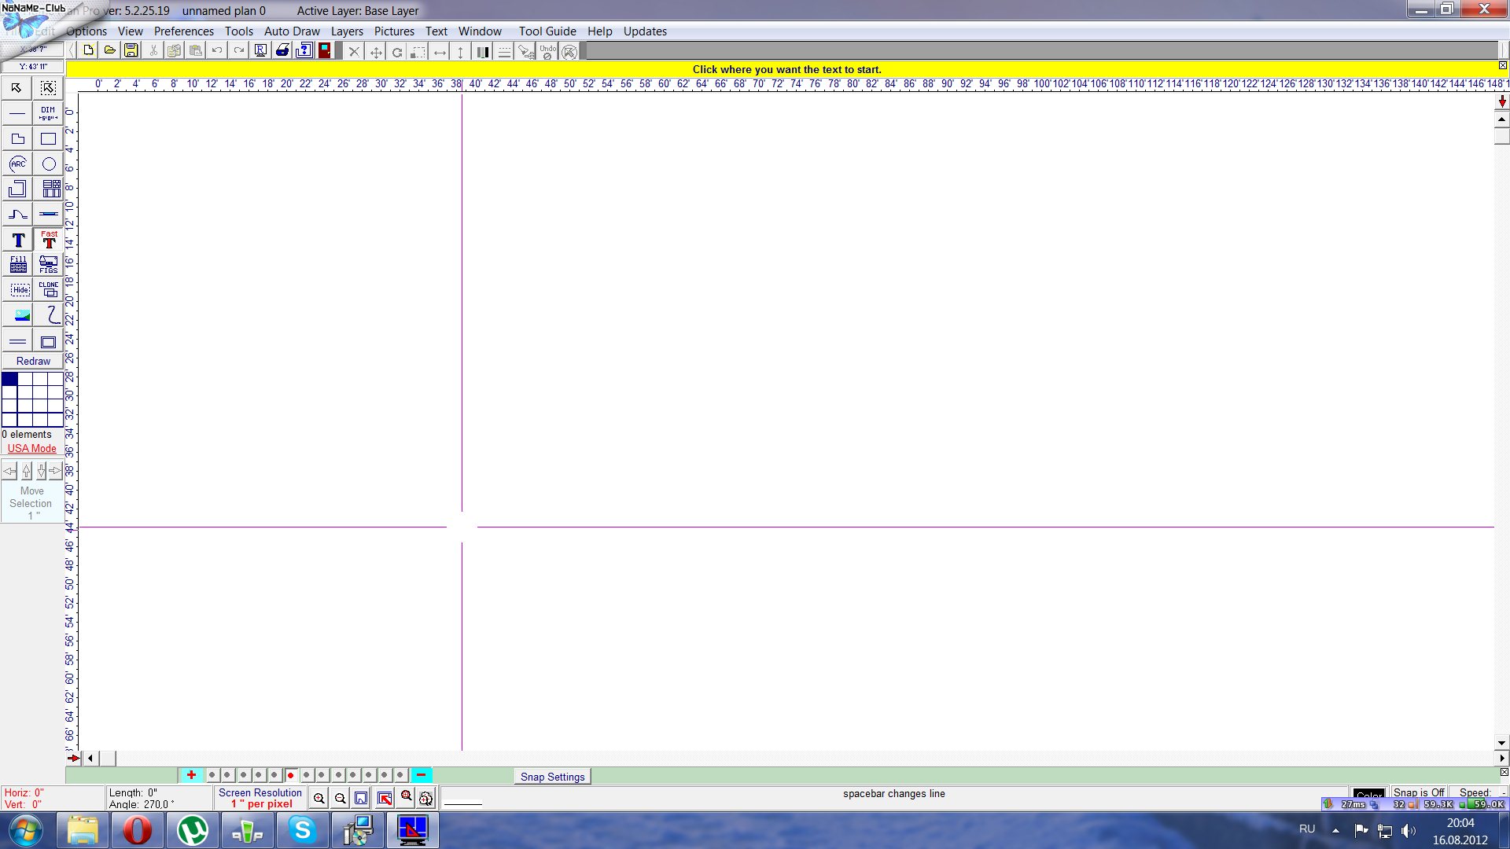Toggle the Hide tool button
Screen dimensions: 1510x849
coord(19,289)
